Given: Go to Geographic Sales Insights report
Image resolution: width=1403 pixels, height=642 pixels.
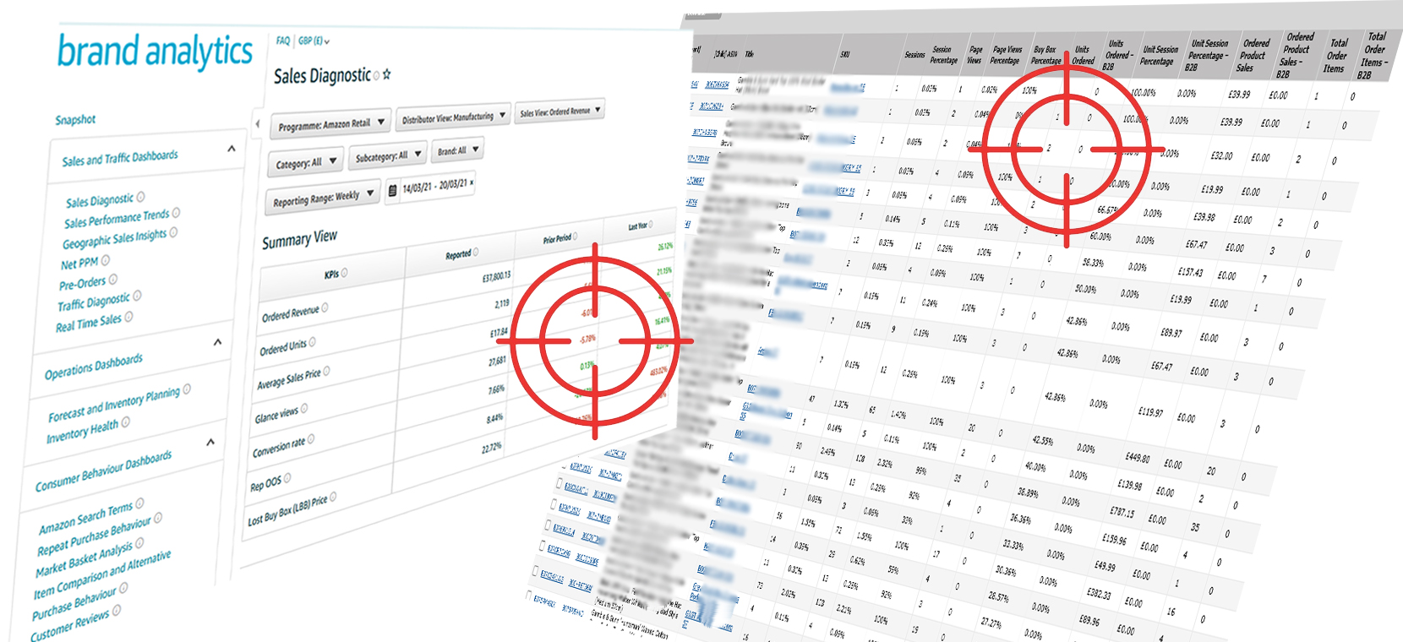Looking at the screenshot, I should [114, 240].
